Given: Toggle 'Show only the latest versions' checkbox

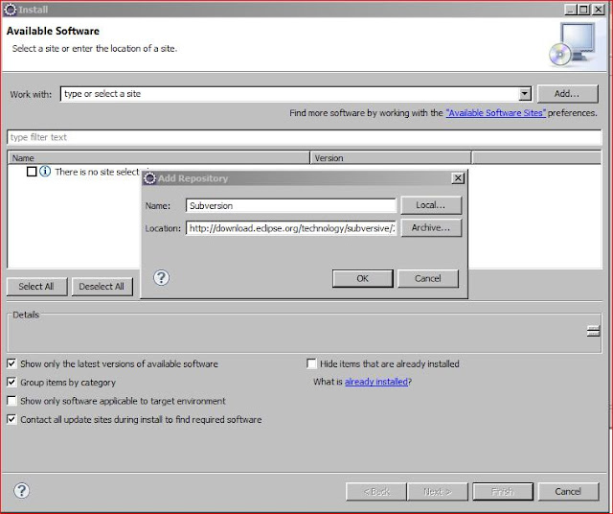Looking at the screenshot, I should [11, 364].
